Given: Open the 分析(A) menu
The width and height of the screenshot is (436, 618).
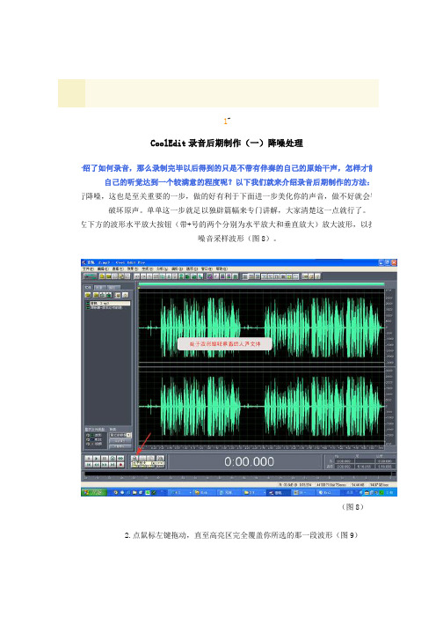Looking at the screenshot, I should click(x=163, y=269).
